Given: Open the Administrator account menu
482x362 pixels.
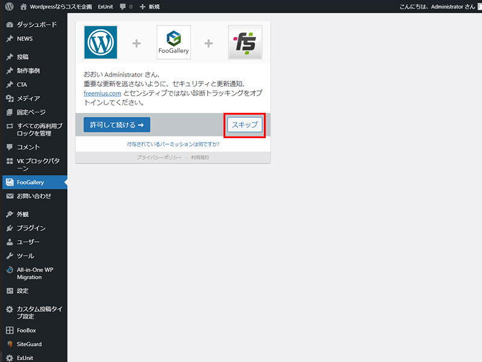Looking at the screenshot, I should point(440,7).
